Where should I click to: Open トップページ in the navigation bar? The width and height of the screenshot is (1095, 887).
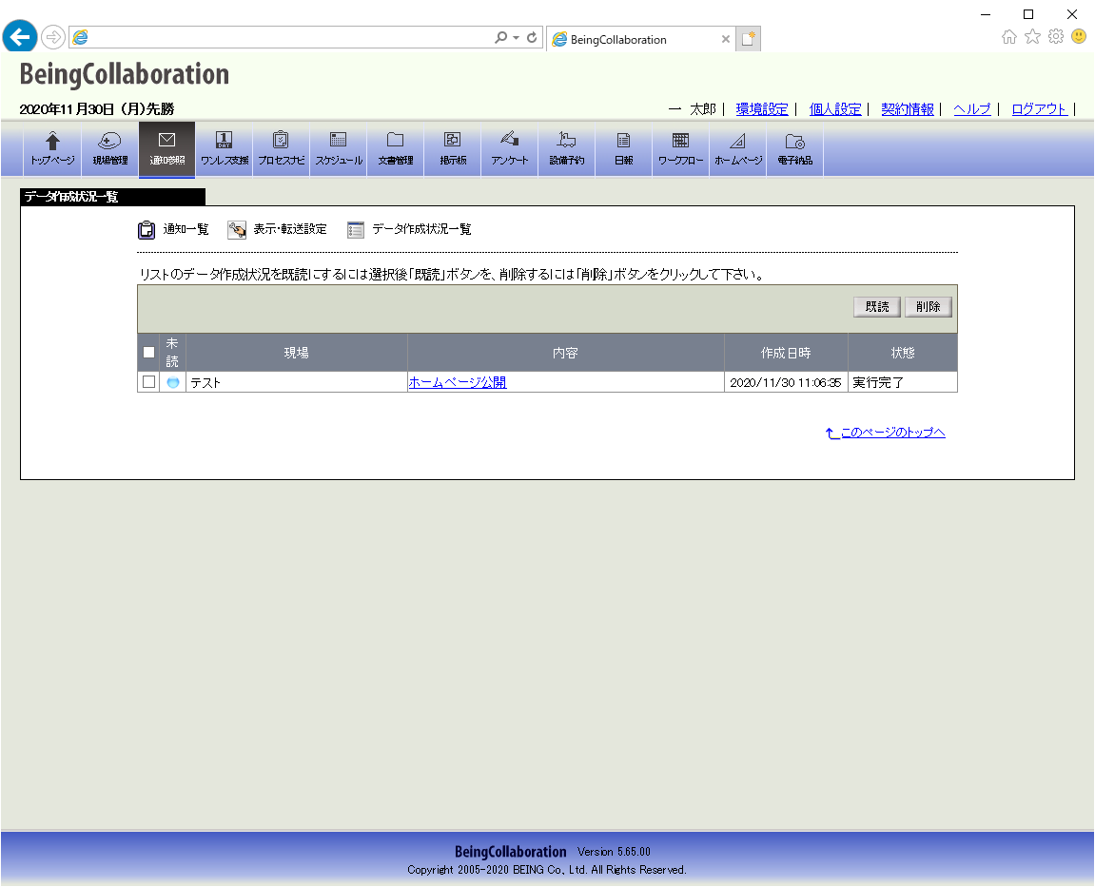(x=52, y=148)
